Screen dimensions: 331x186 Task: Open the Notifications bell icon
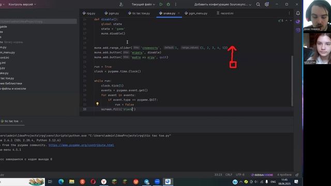click(x=298, y=13)
